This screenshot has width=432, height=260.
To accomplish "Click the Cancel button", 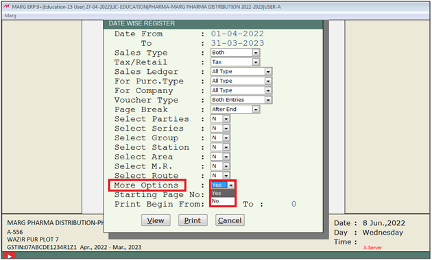I will point(230,220).
